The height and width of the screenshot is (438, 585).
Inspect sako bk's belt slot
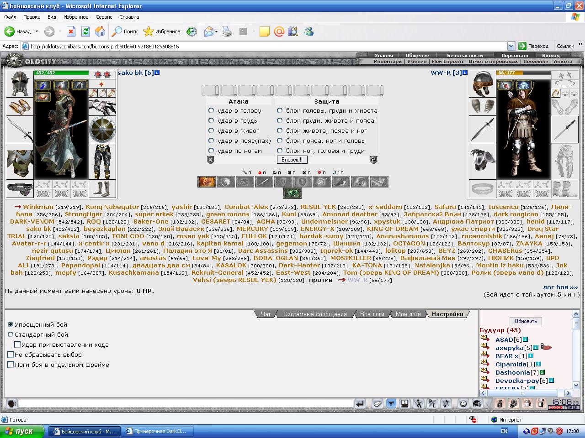(x=20, y=188)
